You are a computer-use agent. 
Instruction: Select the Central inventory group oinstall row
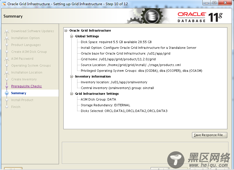[117, 88]
